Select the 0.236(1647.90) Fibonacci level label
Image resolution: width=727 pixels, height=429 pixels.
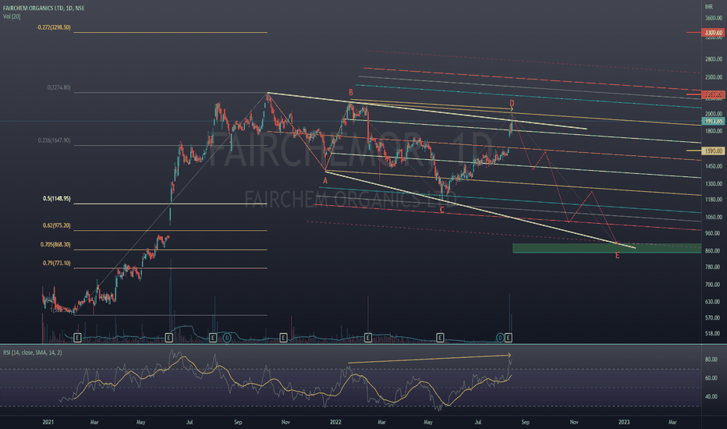coord(55,140)
